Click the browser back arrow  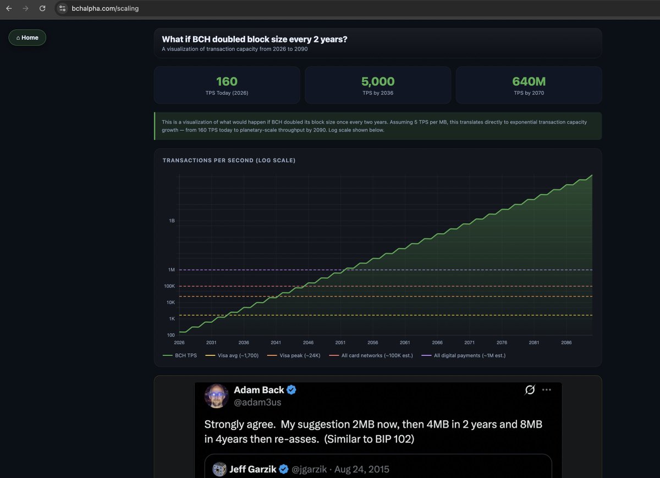pyautogui.click(x=8, y=8)
